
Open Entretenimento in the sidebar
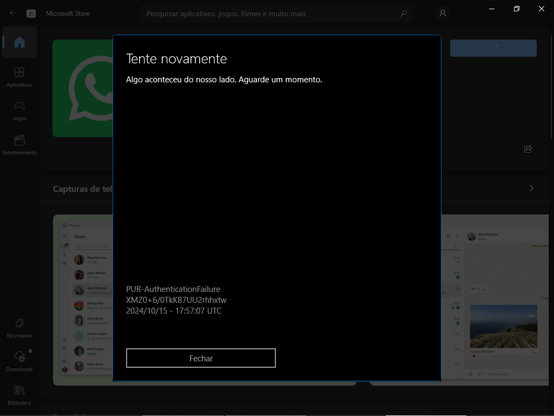[x=19, y=145]
